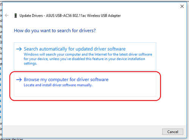This screenshot has width=189, height=140.
Task: Click the Update Drivers ASUS USB-AC56 title text
Action: point(70,15)
